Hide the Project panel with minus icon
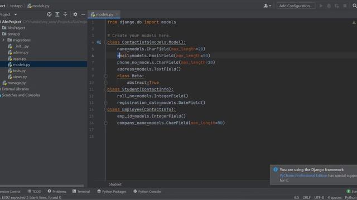This screenshot has height=200, width=357. 83,14
